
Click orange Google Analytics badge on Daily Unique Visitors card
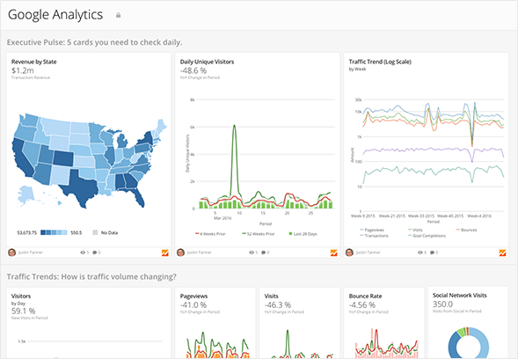333,253
